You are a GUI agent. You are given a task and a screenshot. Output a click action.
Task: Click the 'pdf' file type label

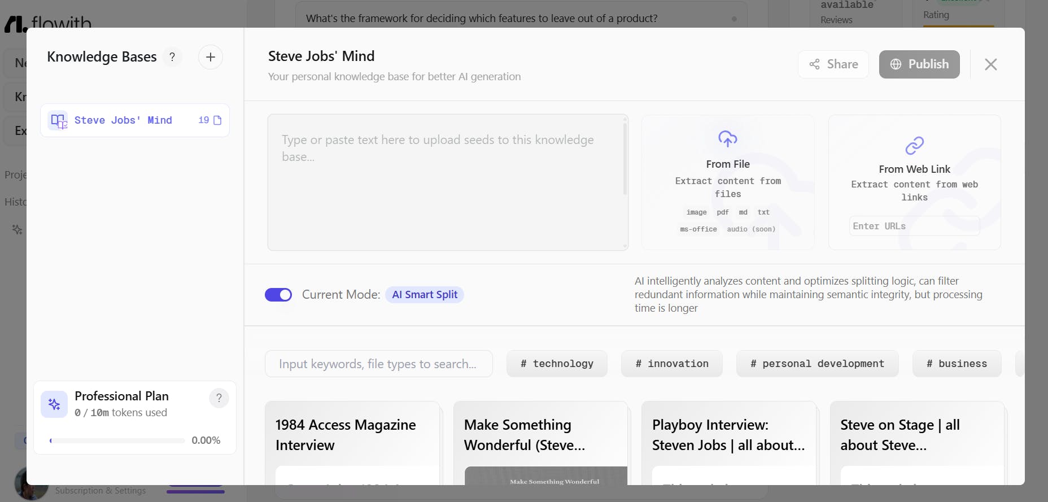(x=723, y=212)
